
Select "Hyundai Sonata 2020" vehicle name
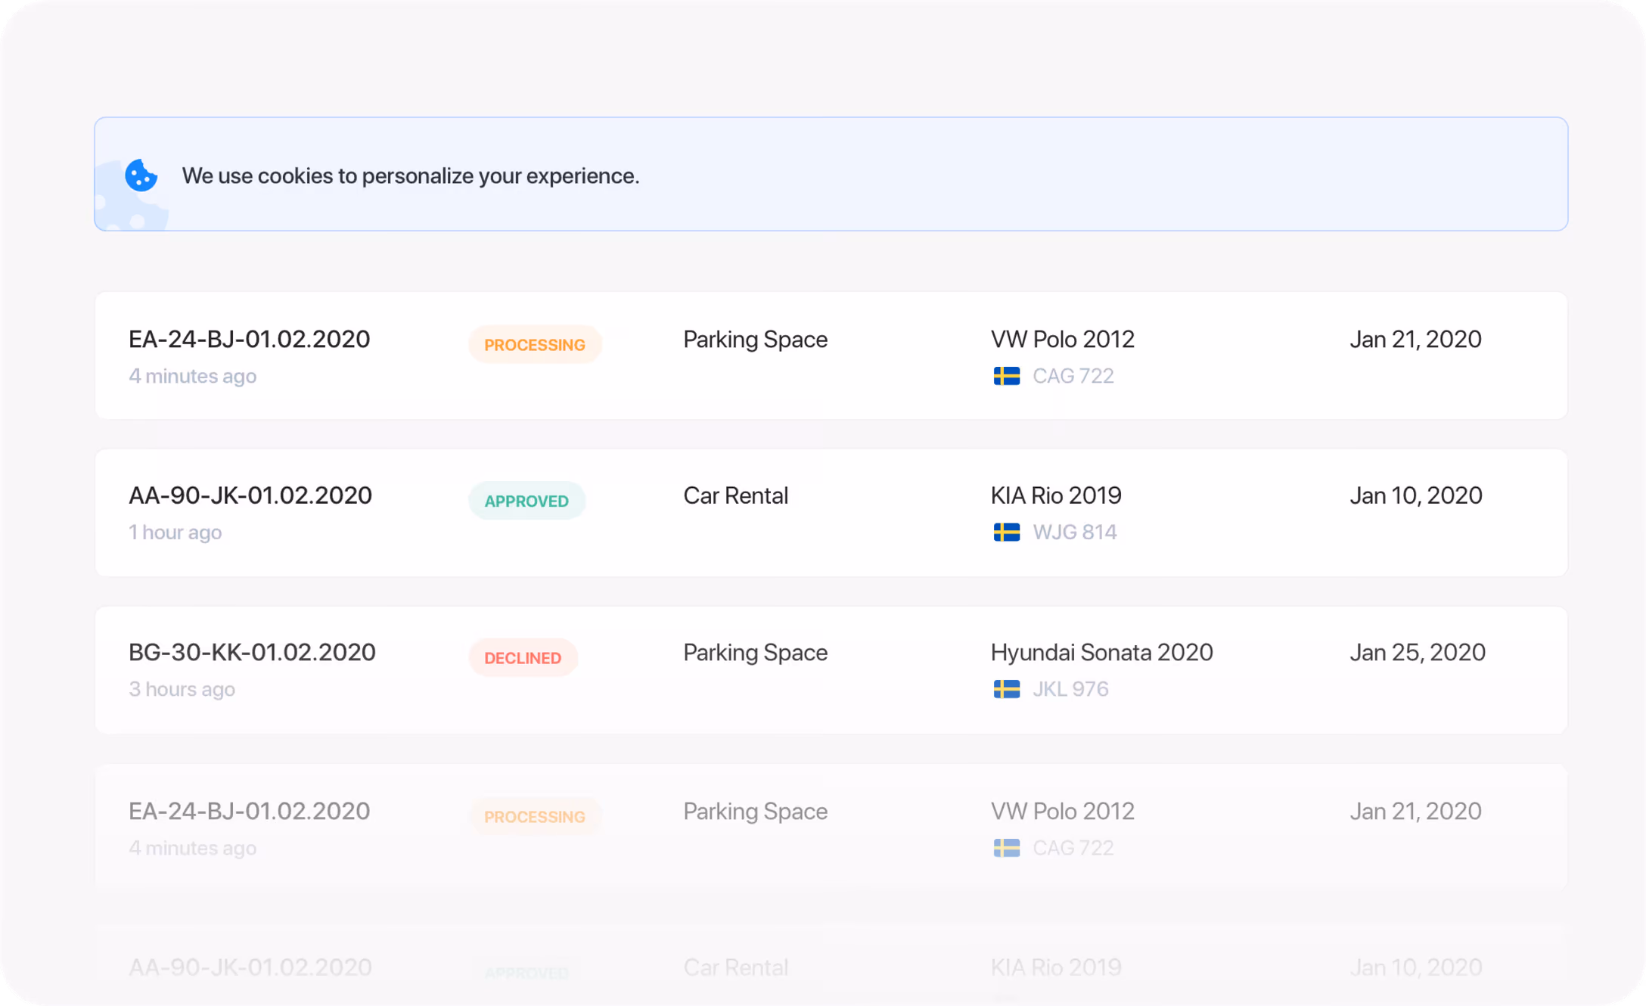[x=1101, y=652]
